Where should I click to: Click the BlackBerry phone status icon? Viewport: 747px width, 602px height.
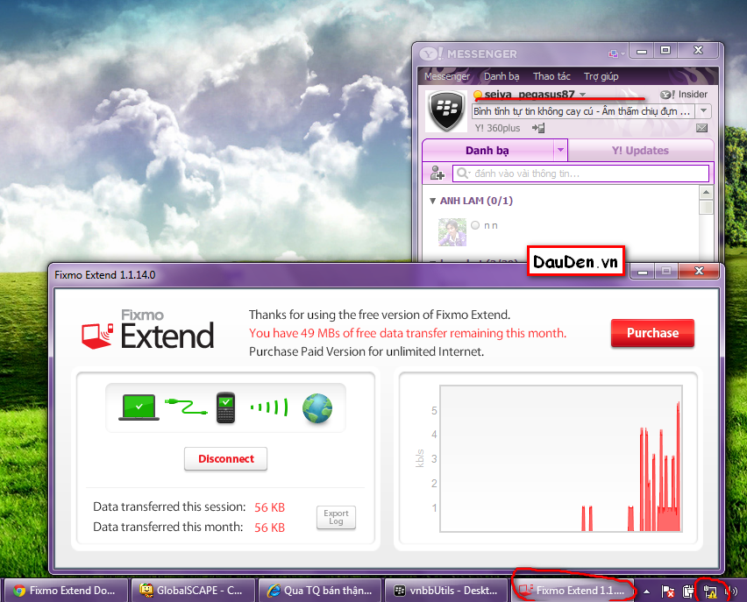226,407
